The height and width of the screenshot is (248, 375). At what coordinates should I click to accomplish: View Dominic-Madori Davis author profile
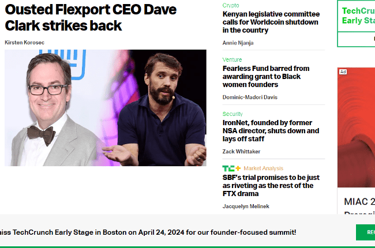tap(250, 97)
